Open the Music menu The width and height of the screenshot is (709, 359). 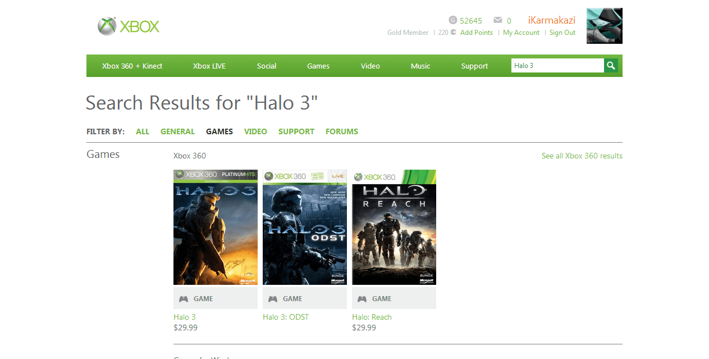click(420, 66)
